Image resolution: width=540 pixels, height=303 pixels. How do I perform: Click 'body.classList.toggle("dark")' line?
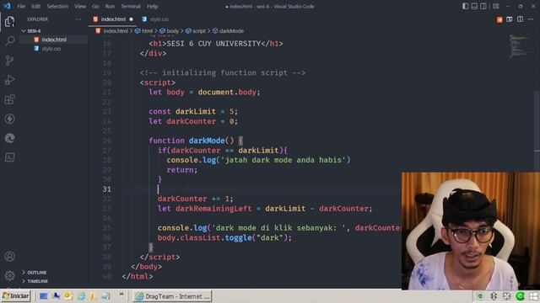tap(224, 237)
